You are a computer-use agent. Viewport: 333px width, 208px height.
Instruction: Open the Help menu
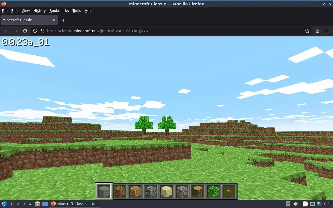pyautogui.click(x=88, y=11)
